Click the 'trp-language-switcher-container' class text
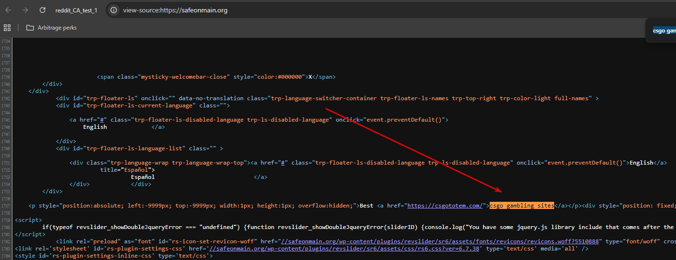Screen dimensions: 676x260 [x=324, y=98]
